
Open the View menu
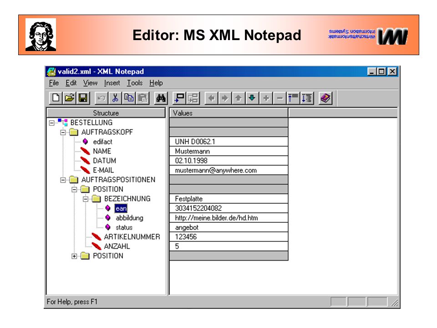coord(90,83)
